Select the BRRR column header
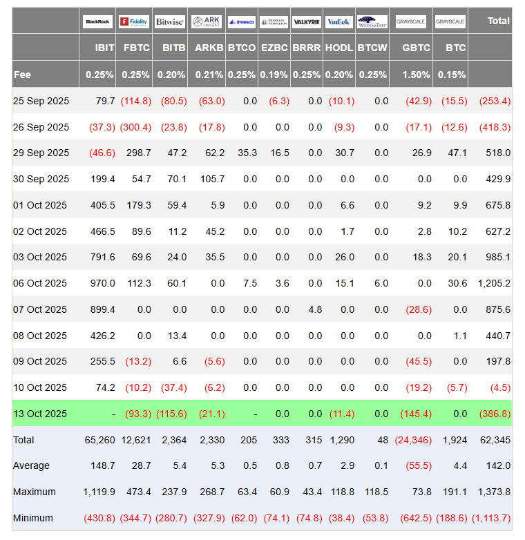The width and height of the screenshot is (525, 540). pyautogui.click(x=307, y=48)
